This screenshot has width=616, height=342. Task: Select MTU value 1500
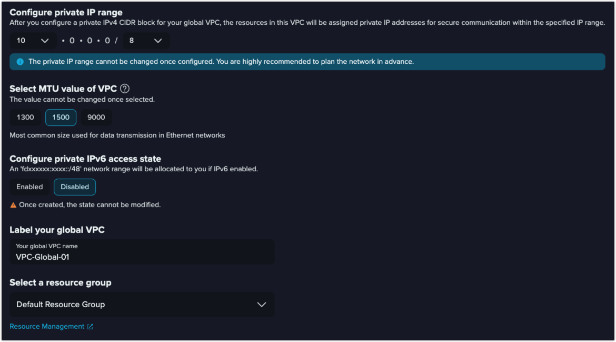[61, 118]
